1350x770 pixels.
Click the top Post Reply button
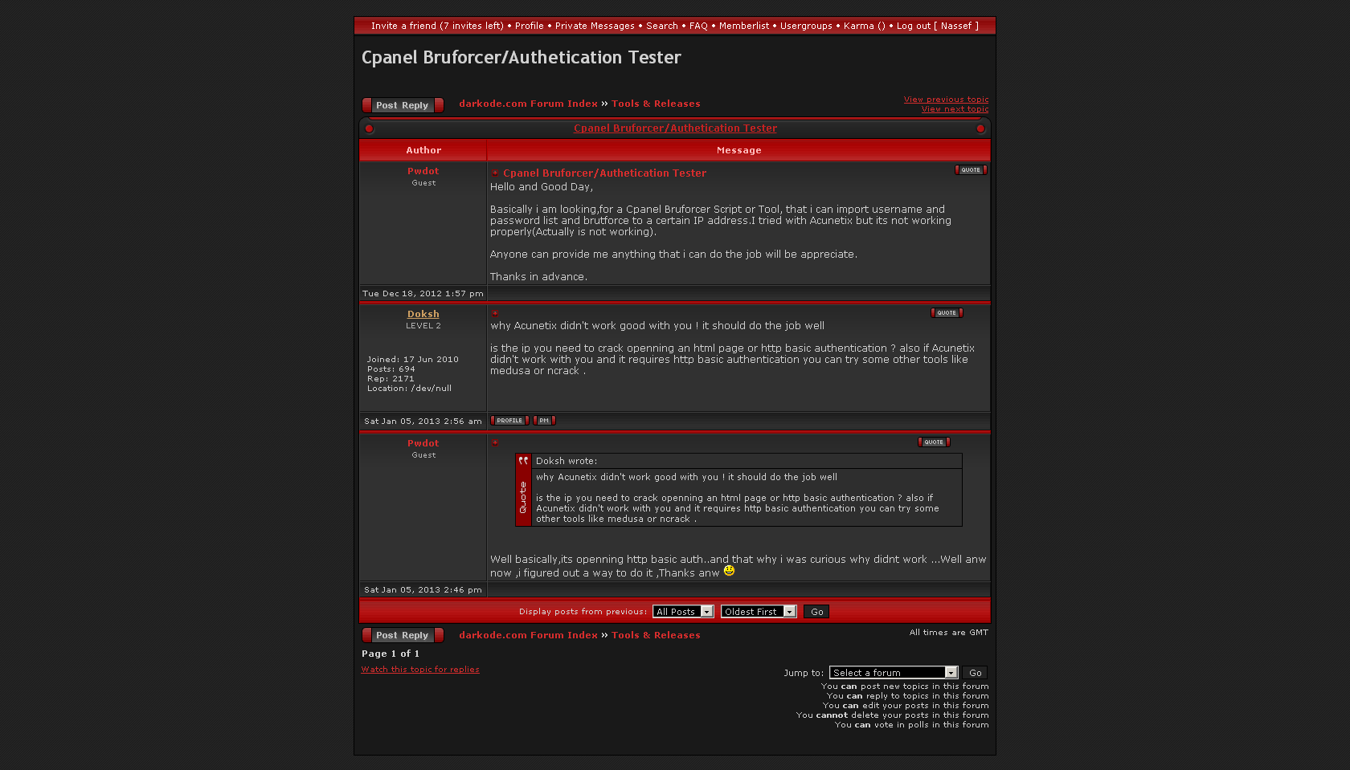[x=403, y=105]
